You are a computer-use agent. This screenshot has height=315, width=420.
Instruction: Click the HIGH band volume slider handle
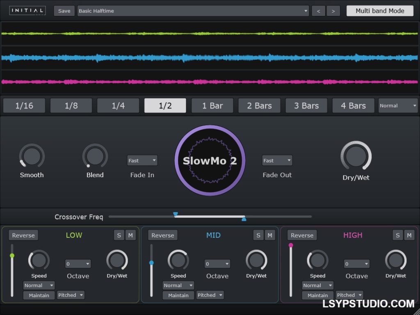coord(291,245)
